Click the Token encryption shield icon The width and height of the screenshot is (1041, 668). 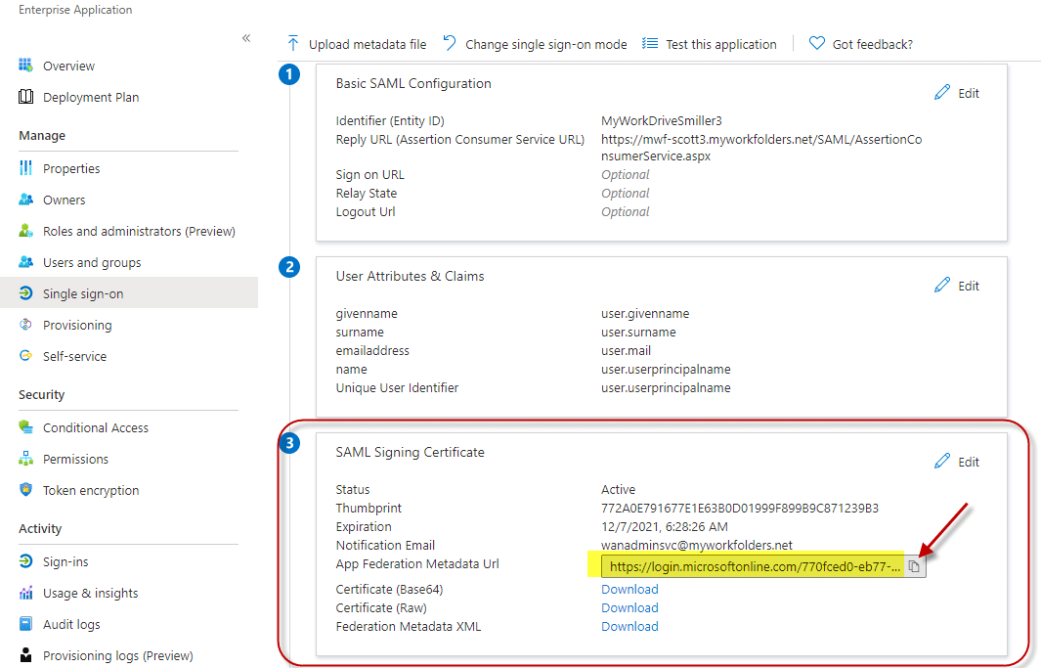pos(26,490)
